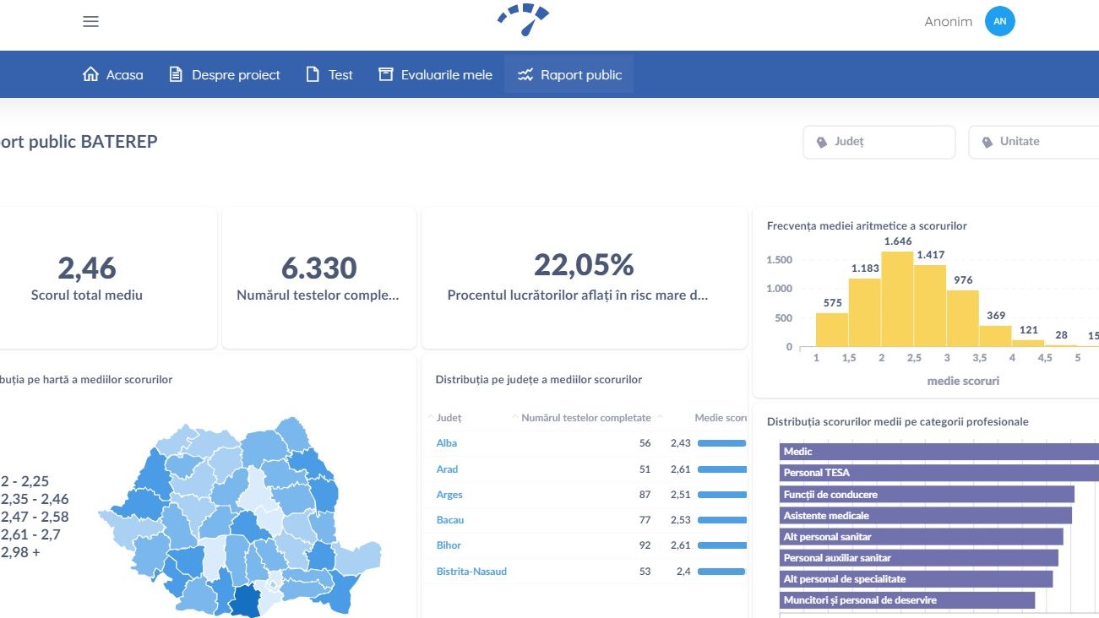Viewport: 1099px width, 618px height.
Task: Click the Alba score progress bar
Action: point(721,443)
